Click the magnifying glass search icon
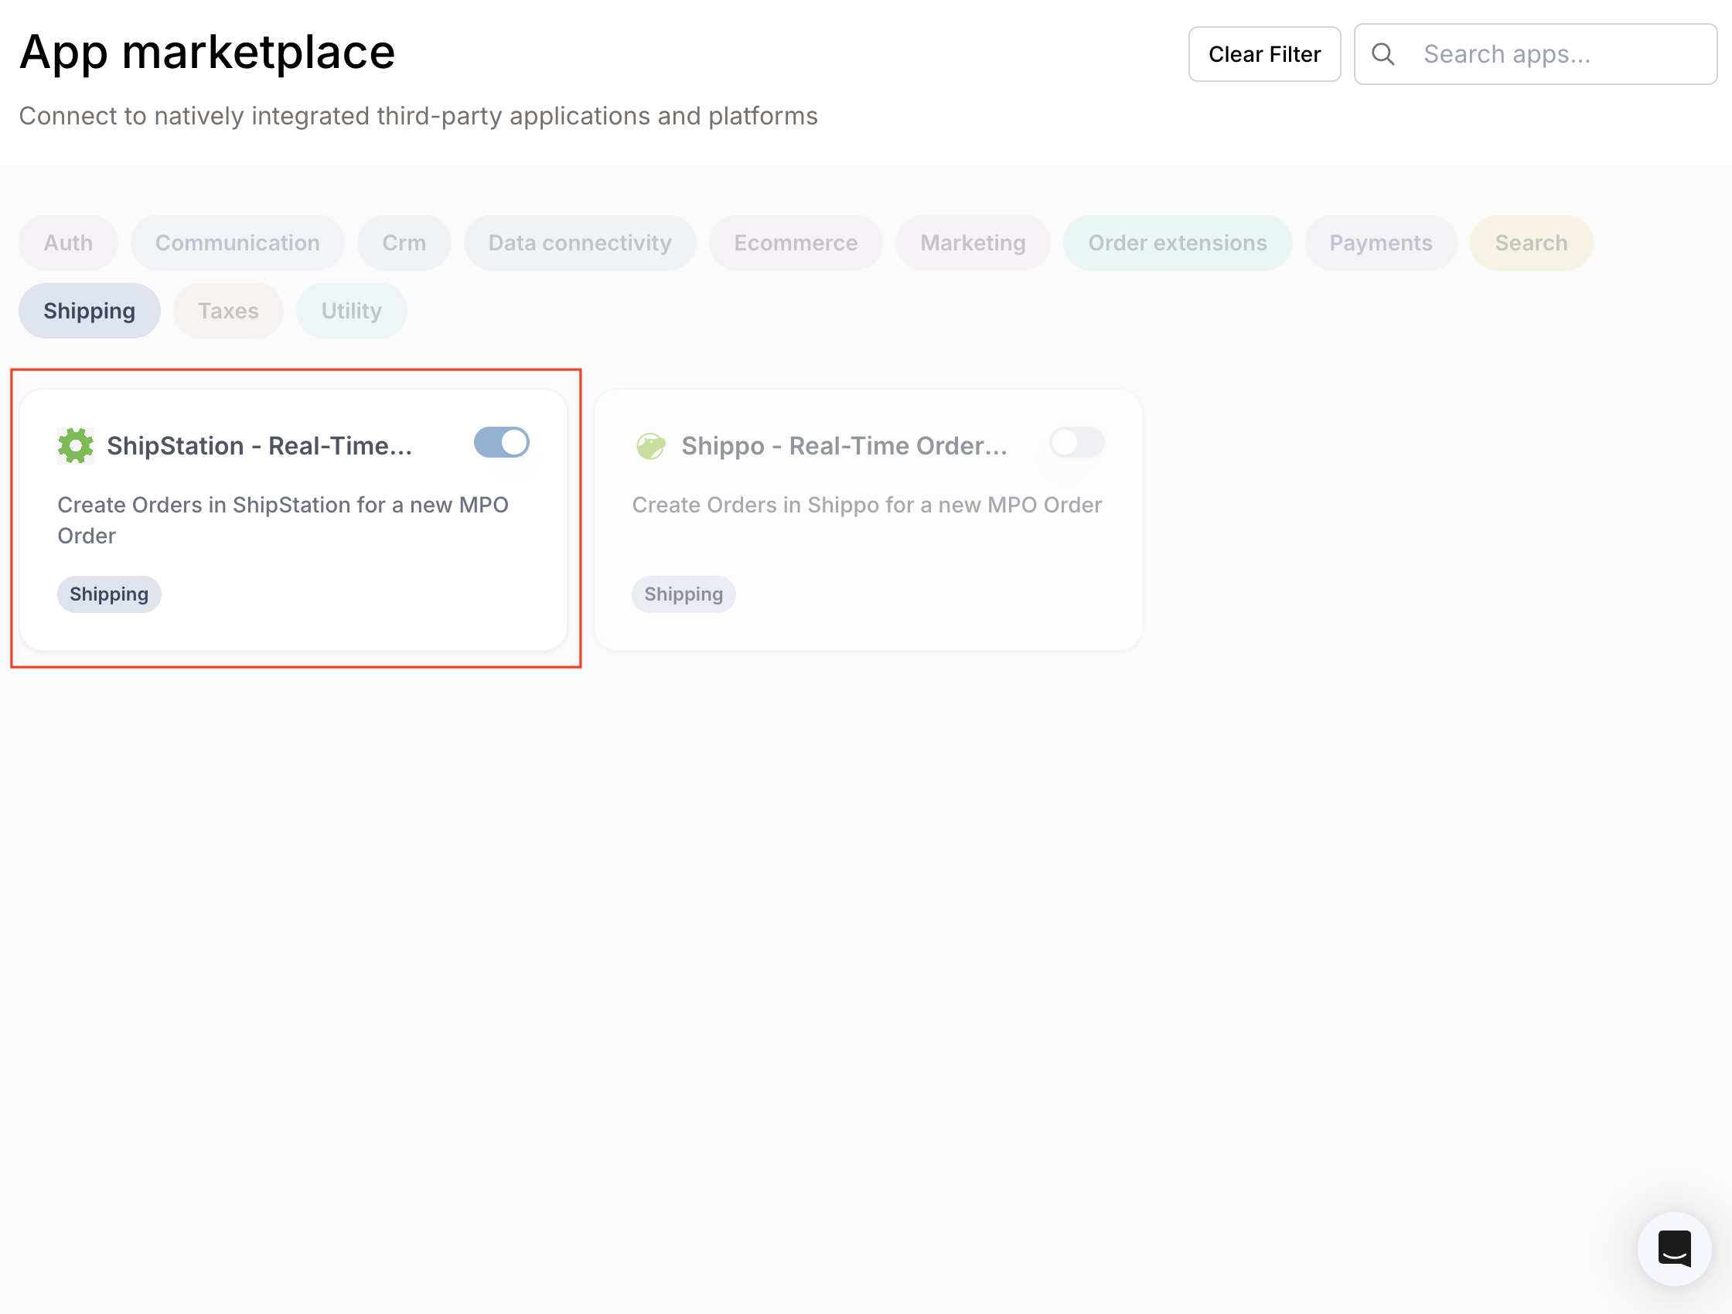Image resolution: width=1732 pixels, height=1314 pixels. [x=1383, y=53]
